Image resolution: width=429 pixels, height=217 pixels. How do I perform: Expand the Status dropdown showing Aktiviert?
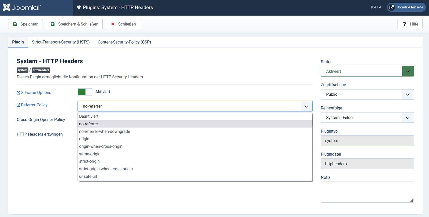367,71
